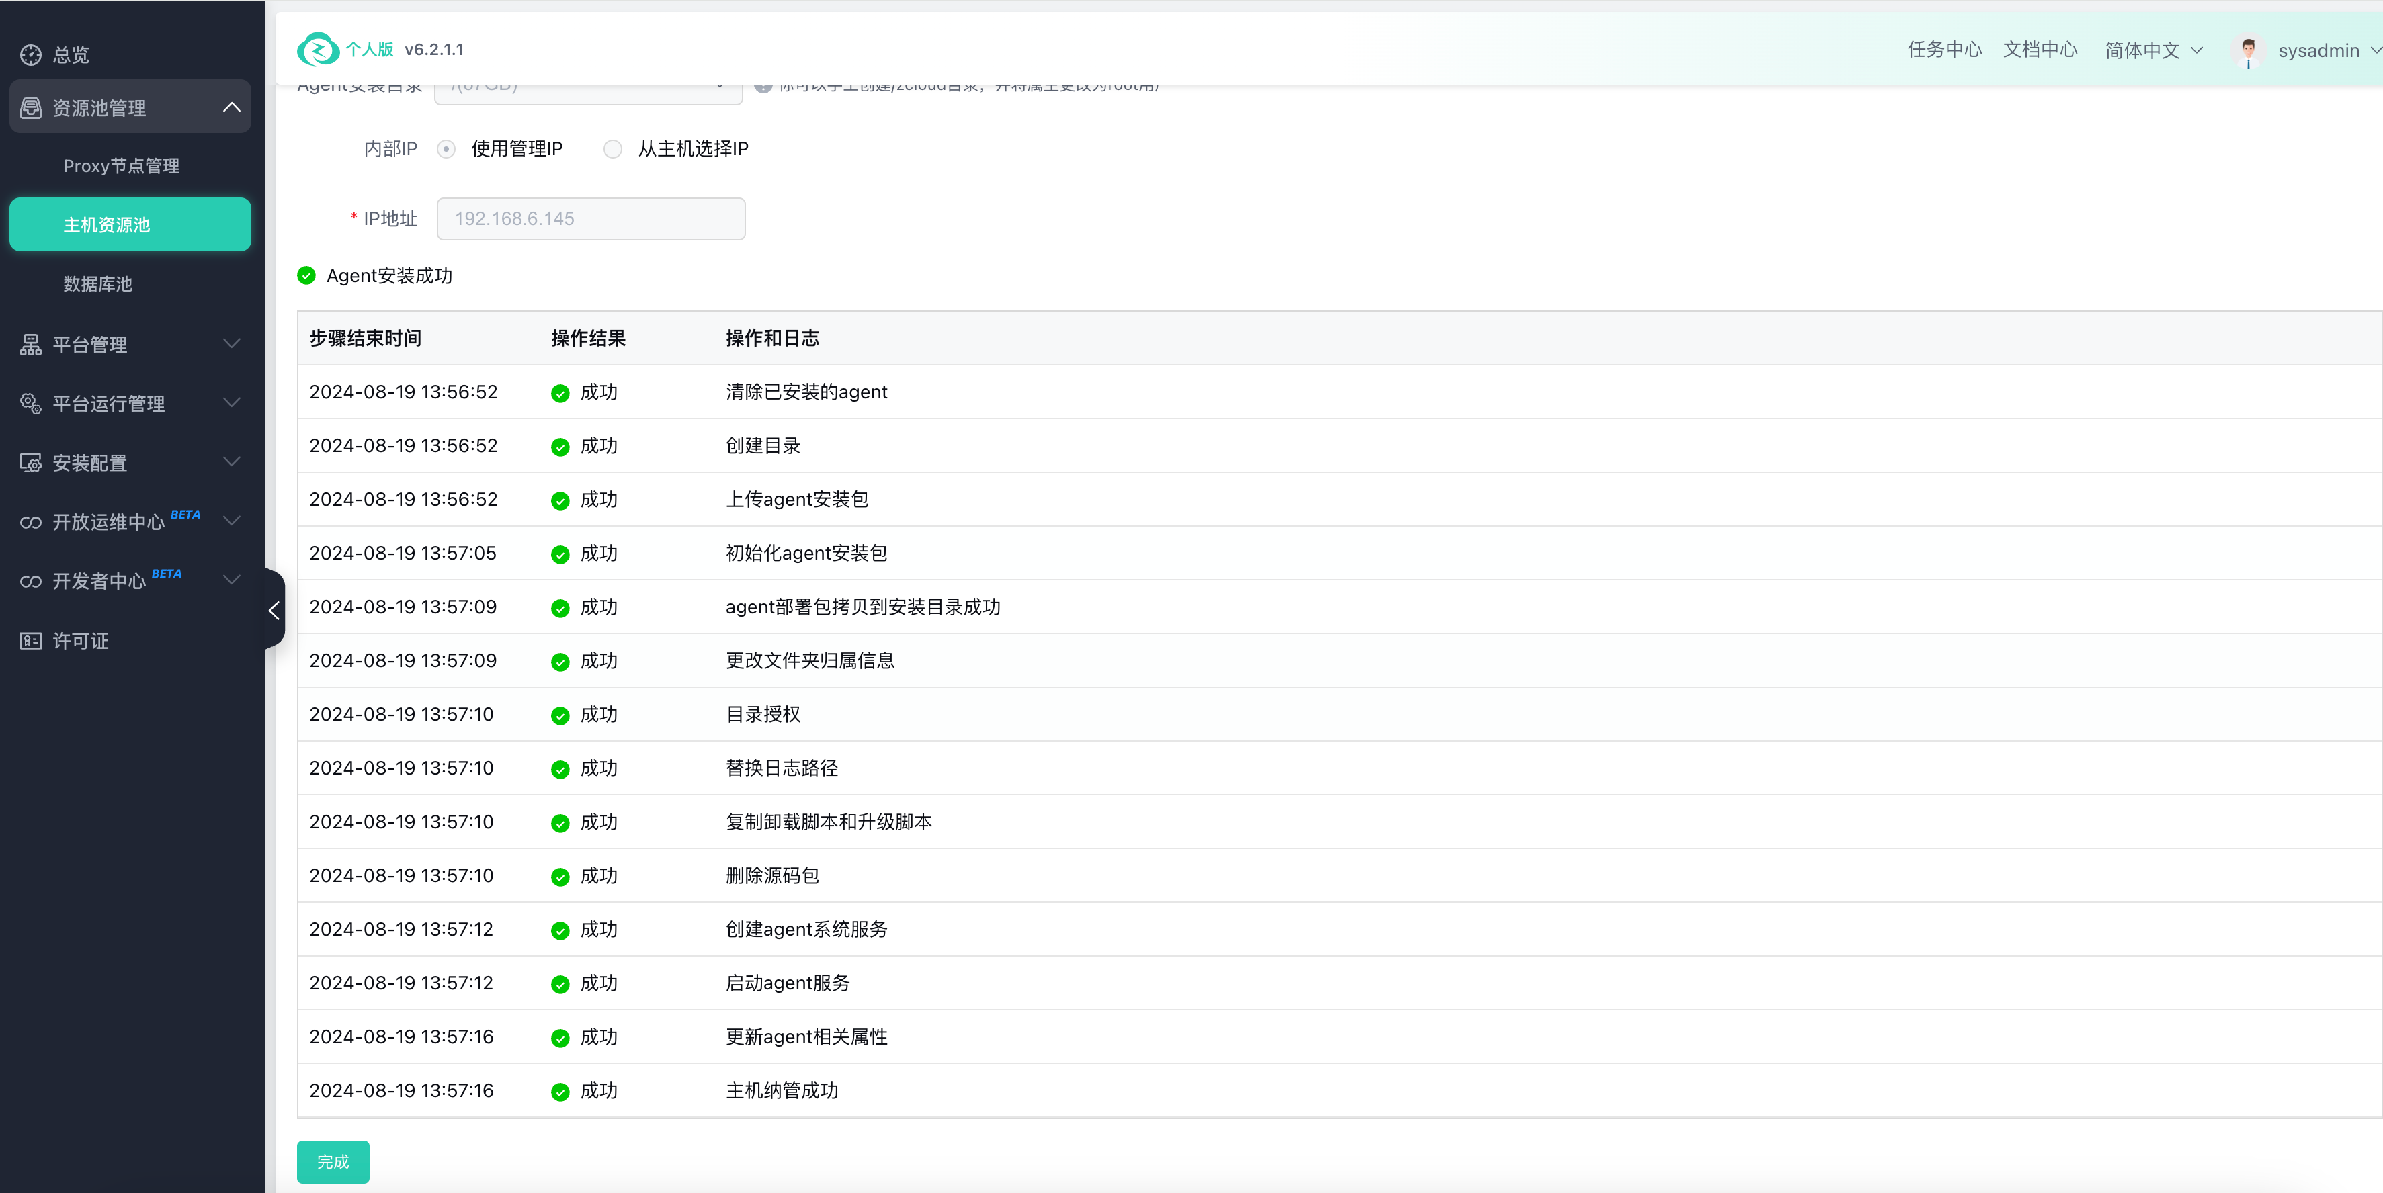Click the sysadmin user avatar
The width and height of the screenshot is (2383, 1193).
[2248, 50]
